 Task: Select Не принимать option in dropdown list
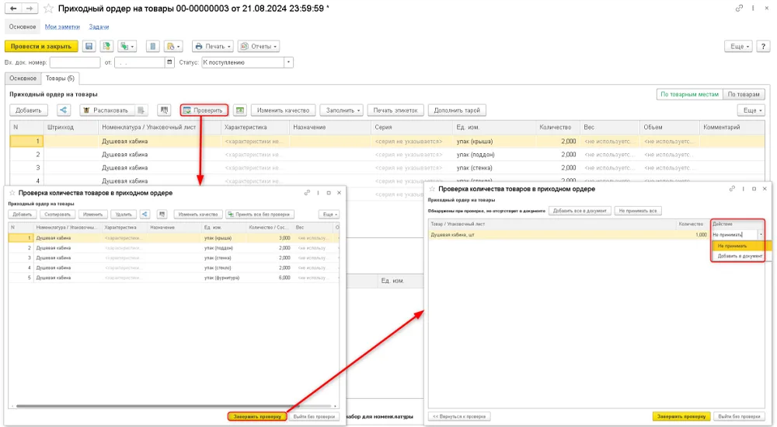[x=740, y=246]
